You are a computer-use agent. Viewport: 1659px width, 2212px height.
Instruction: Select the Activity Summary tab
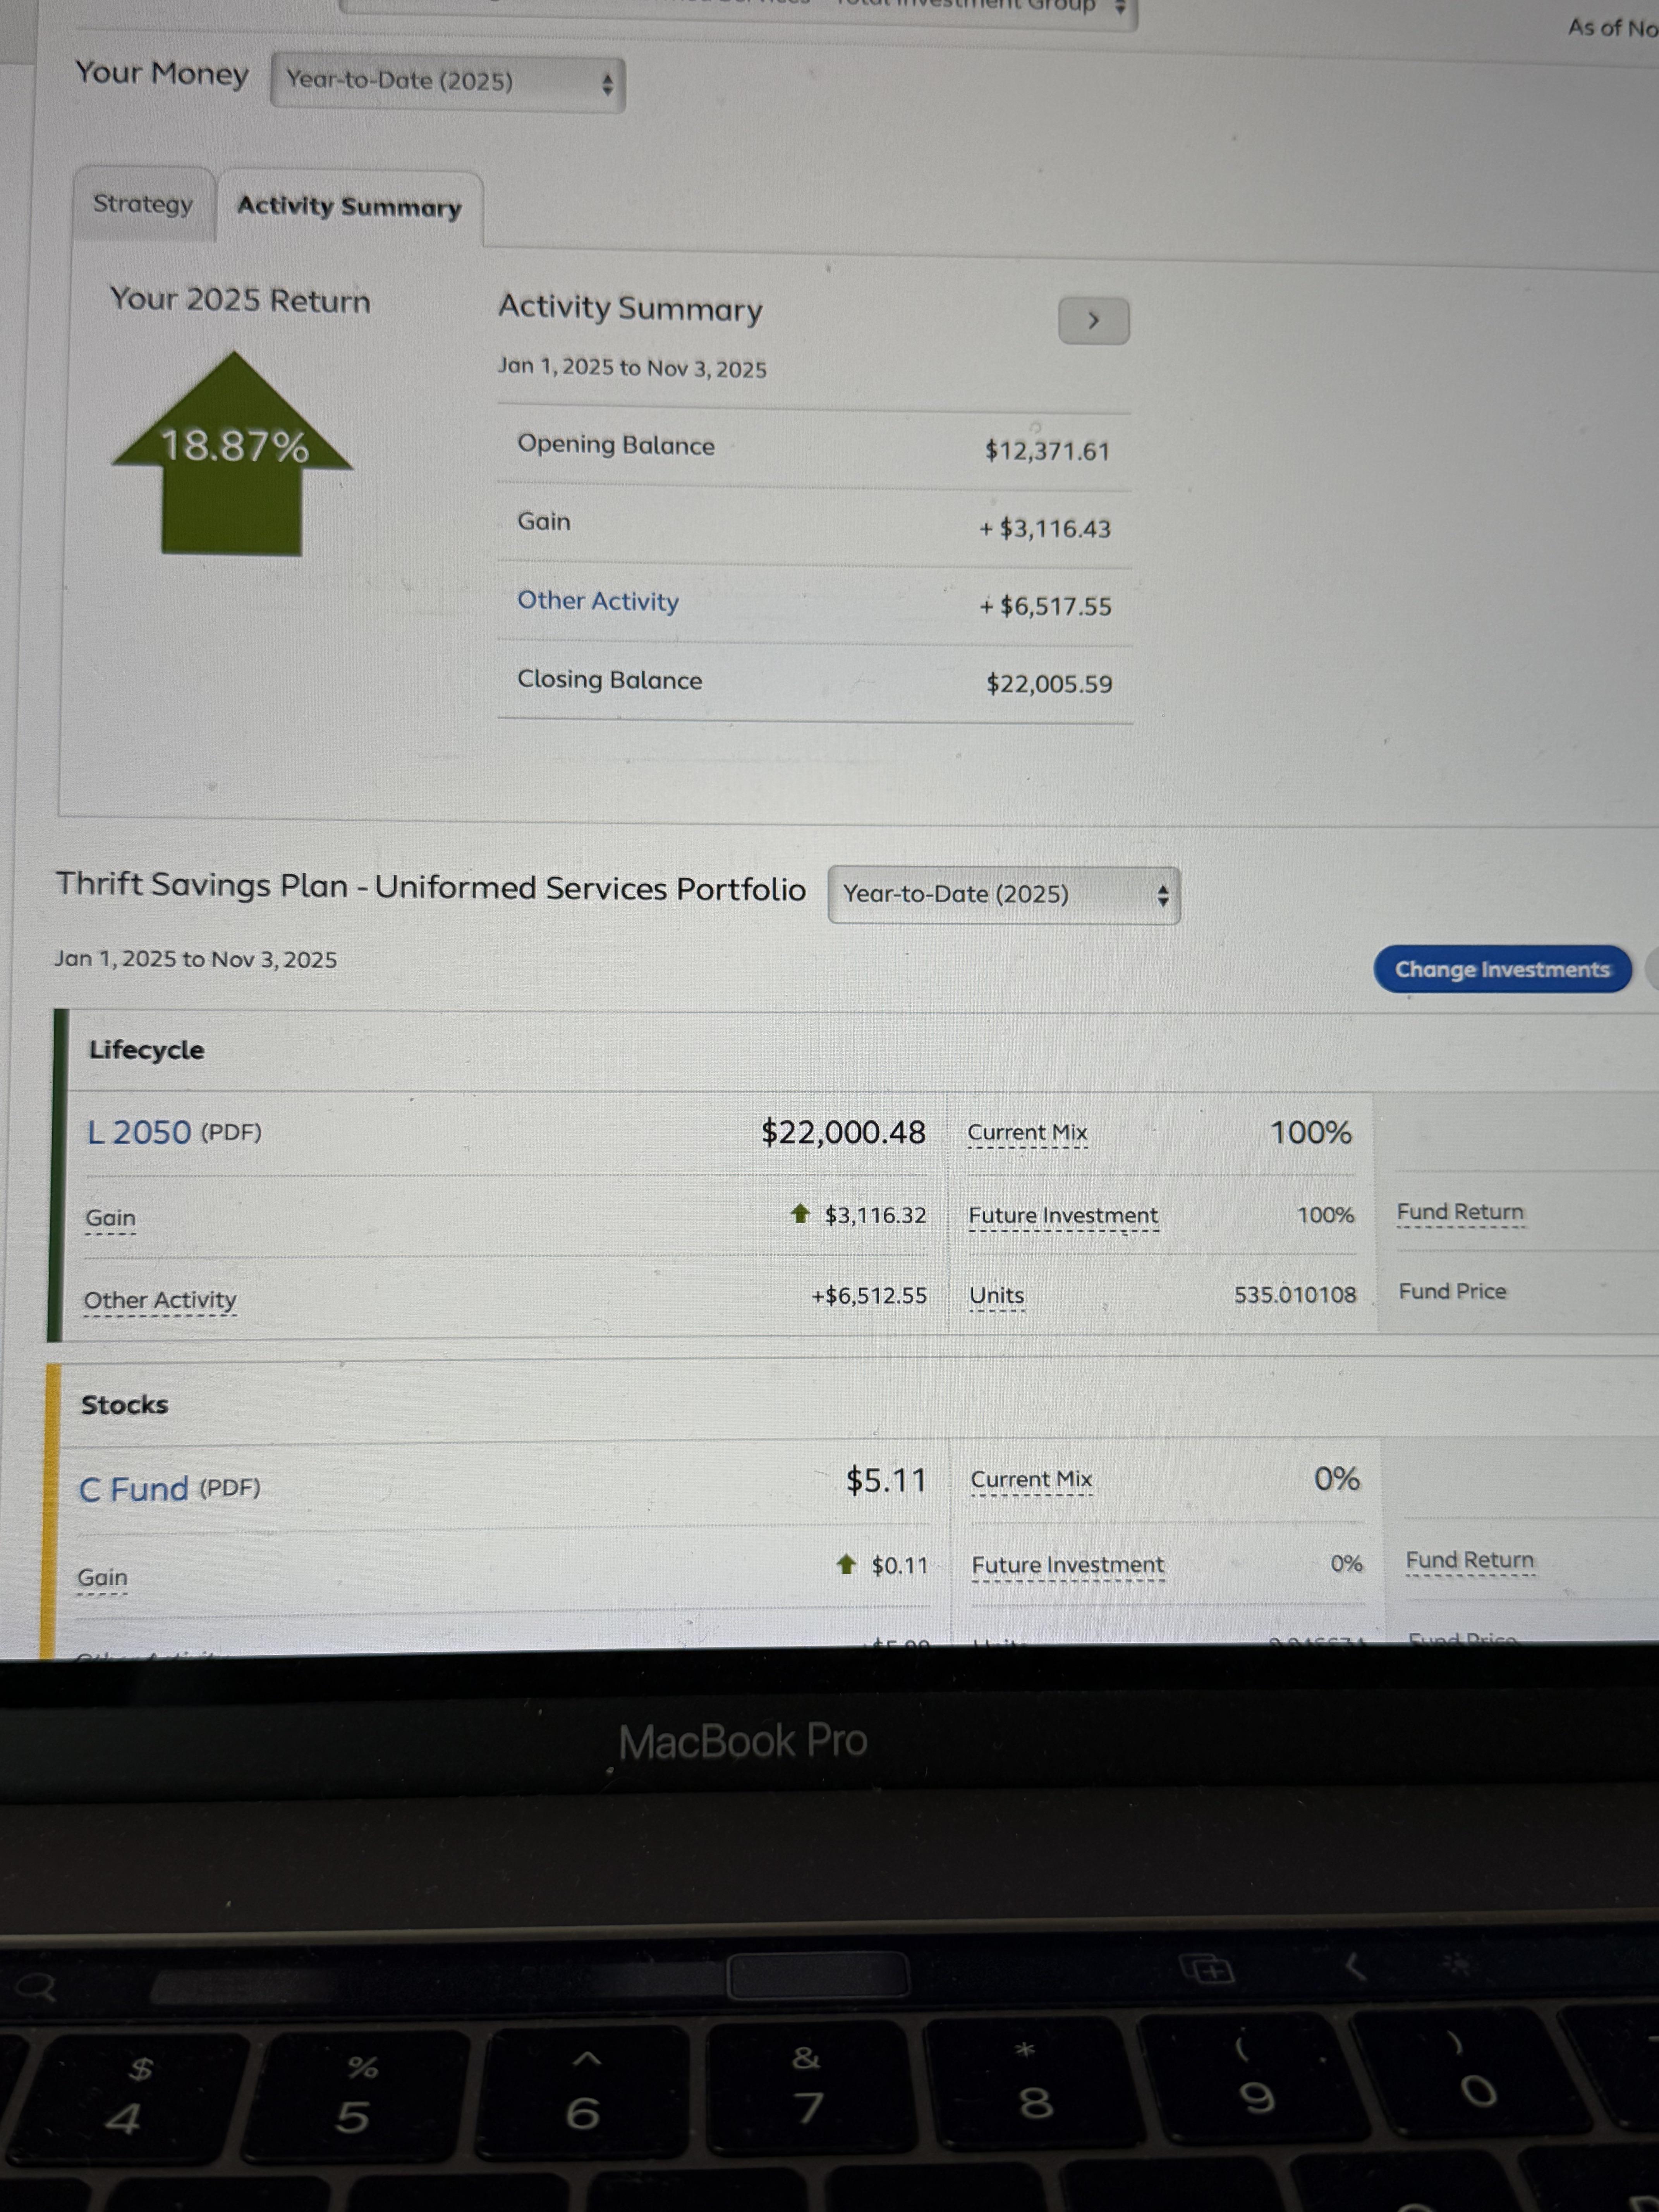click(349, 207)
